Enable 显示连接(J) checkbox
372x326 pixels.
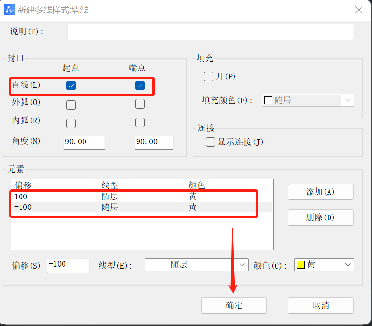pyautogui.click(x=211, y=142)
